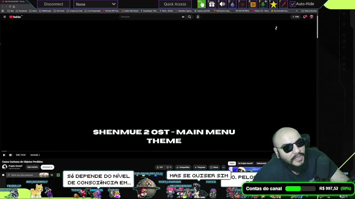Screen dimensions: 355x199
Task: Click the Criar create button
Action: click(x=296, y=17)
